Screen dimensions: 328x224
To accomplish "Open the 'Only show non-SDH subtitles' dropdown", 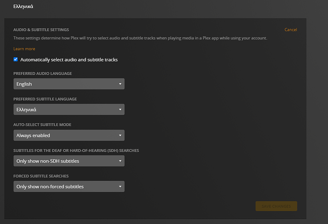I will 69,161.
